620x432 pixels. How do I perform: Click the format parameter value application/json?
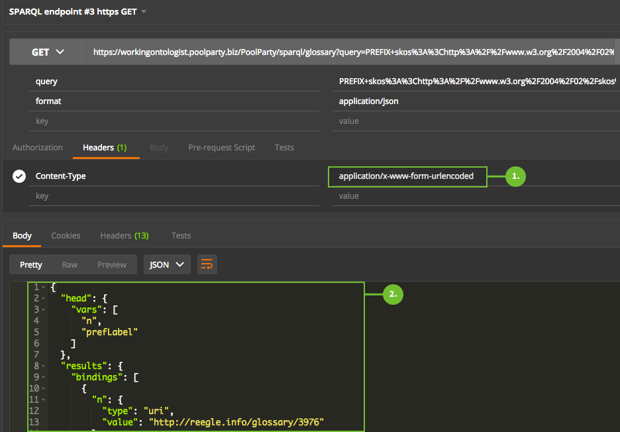coord(368,101)
